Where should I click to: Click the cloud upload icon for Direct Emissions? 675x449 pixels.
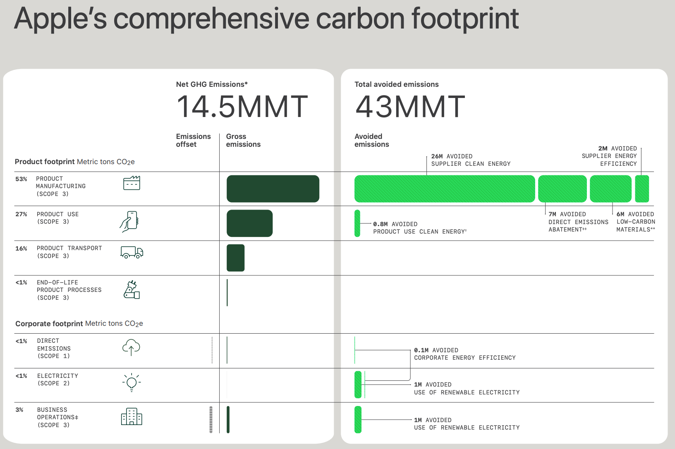[131, 347]
